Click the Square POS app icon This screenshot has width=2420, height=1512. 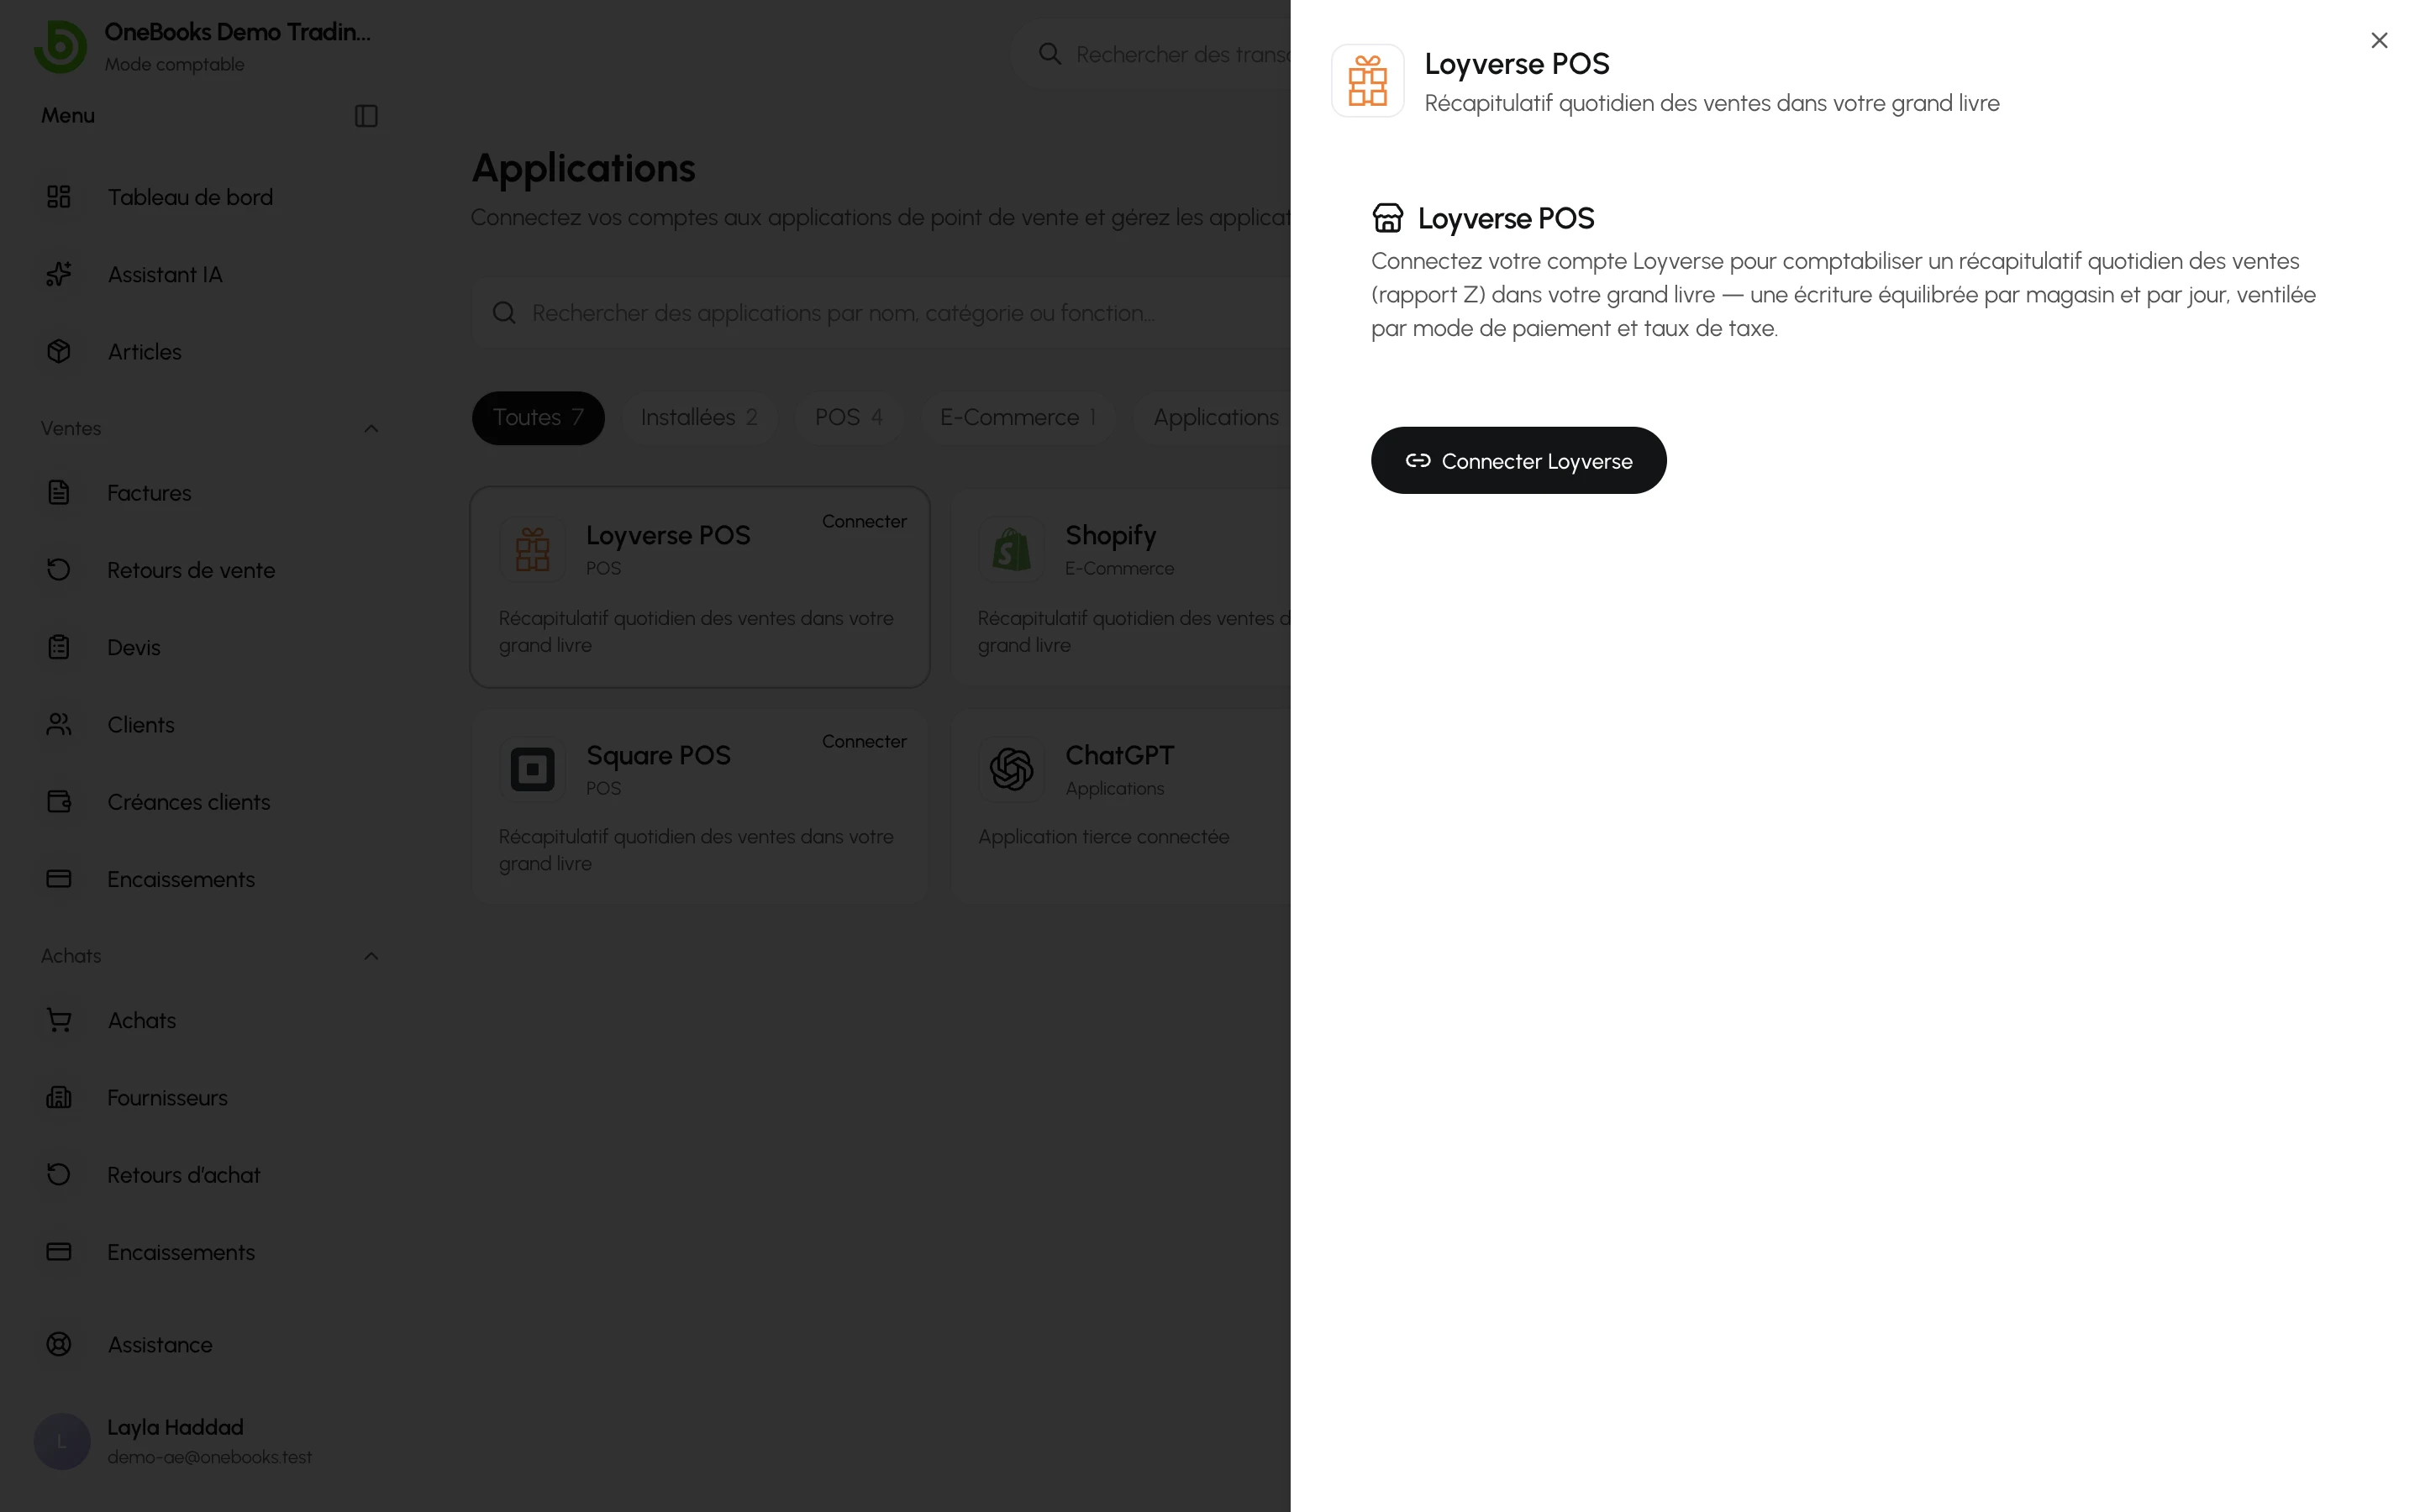pyautogui.click(x=532, y=769)
